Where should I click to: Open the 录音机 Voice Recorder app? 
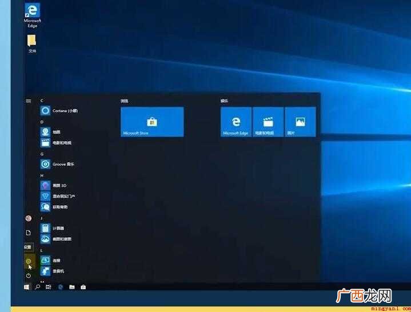[x=52, y=271]
